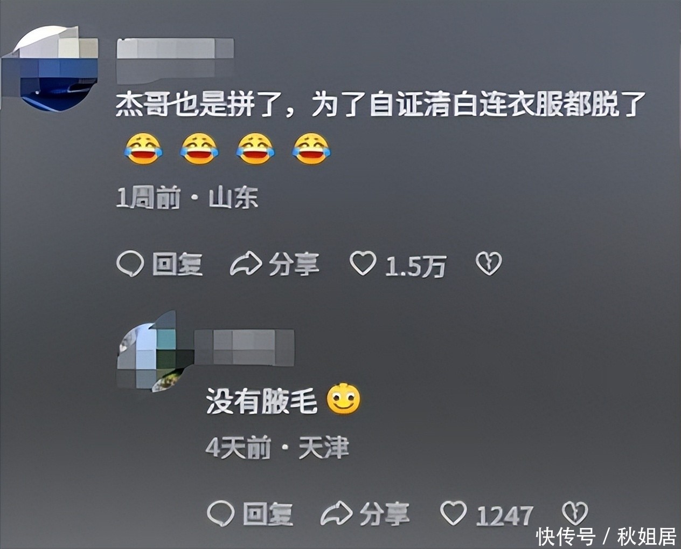Screen dimensions: 681x549
Task: Click the 1247 like count
Action: pyautogui.click(x=505, y=516)
